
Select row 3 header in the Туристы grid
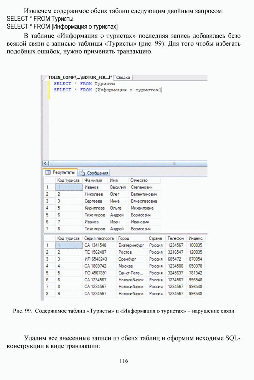47,201
